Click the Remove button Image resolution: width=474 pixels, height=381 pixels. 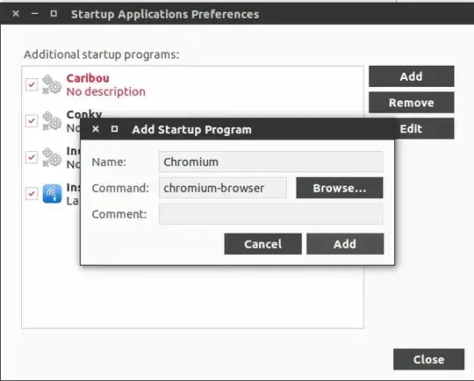tap(412, 103)
